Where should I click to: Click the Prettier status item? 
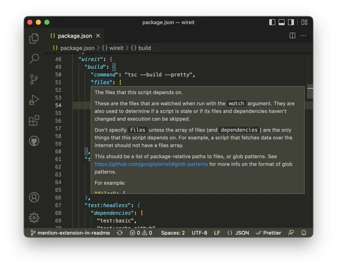(x=269, y=233)
